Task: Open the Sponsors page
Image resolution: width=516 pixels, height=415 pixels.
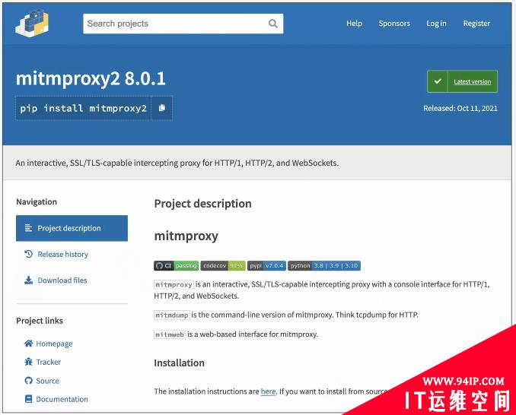Action: 394,24
